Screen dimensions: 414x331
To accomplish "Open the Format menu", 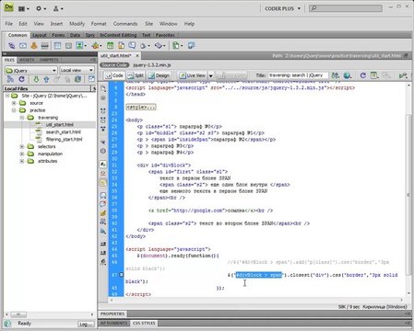I will click(x=99, y=24).
